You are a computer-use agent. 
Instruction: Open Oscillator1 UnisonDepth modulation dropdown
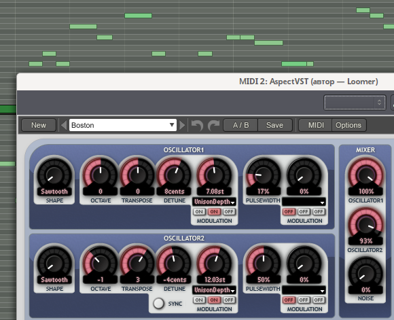click(x=215, y=202)
